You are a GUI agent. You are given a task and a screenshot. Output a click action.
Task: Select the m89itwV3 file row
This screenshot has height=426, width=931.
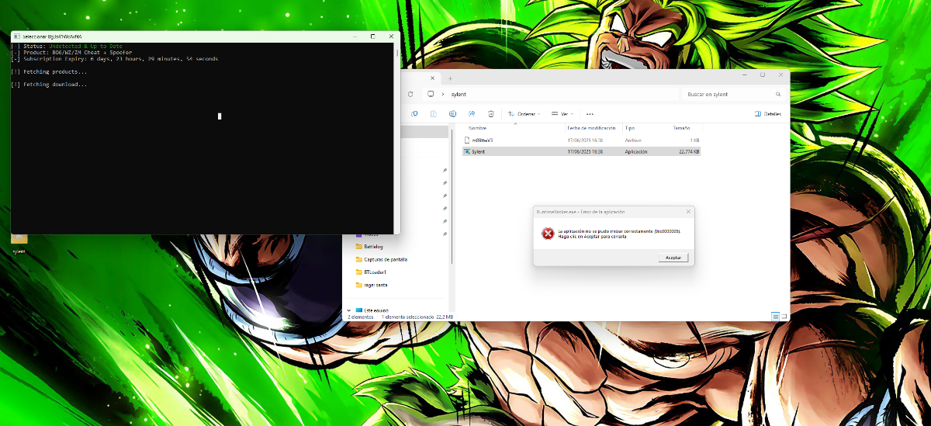pos(582,140)
